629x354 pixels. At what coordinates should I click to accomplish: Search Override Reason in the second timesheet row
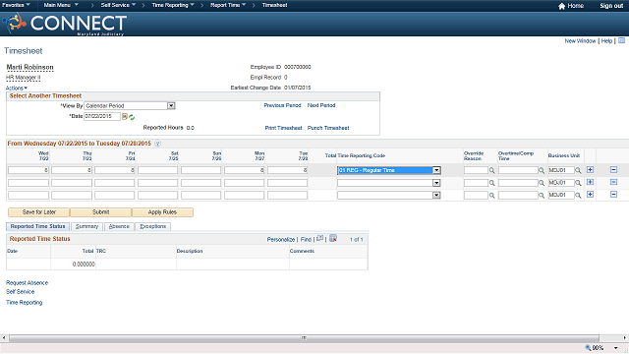[x=491, y=183]
